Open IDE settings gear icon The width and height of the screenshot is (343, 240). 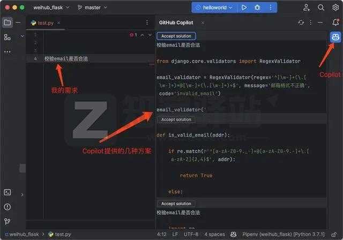(x=335, y=7)
